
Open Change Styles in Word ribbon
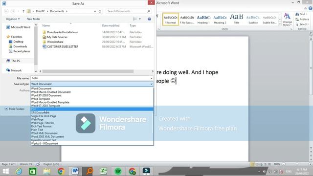(x=287, y=20)
